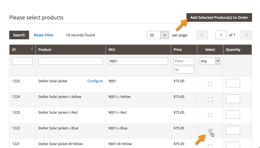Click the ID column sort arrow
Image resolution: width=260 pixels, height=148 pixels.
tap(32, 49)
